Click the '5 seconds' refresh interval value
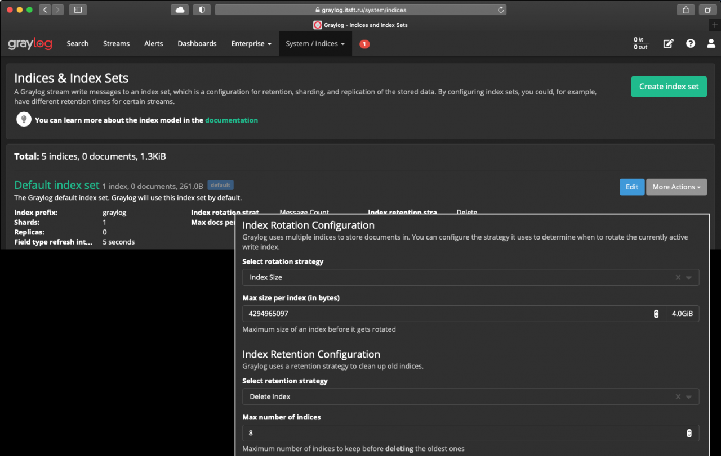Screen dimensions: 721x456 point(119,242)
